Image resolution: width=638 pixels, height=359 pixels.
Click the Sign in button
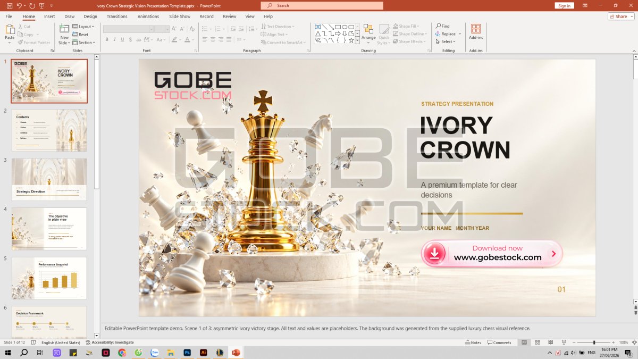564,5
